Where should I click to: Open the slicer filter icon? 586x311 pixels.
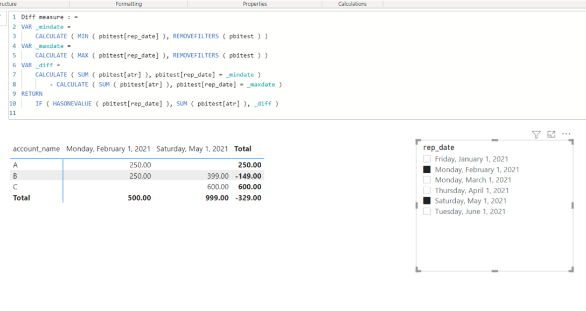(x=536, y=135)
